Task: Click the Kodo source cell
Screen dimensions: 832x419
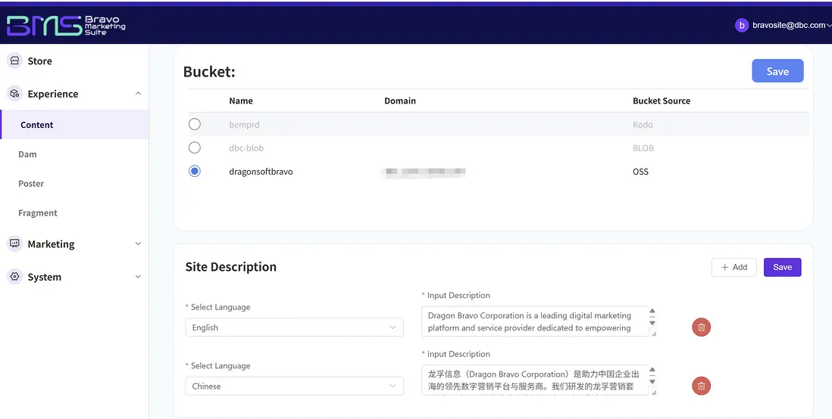Action: point(643,125)
